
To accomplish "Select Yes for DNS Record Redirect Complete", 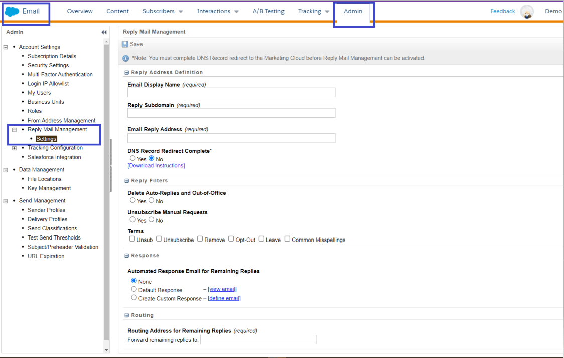I will click(x=133, y=159).
